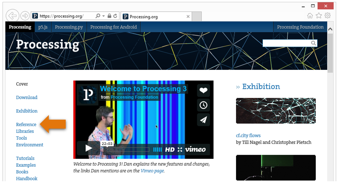Screen dimensions: 339x185
Task: Open the second exhibition thumbnail below
Action: [276, 168]
